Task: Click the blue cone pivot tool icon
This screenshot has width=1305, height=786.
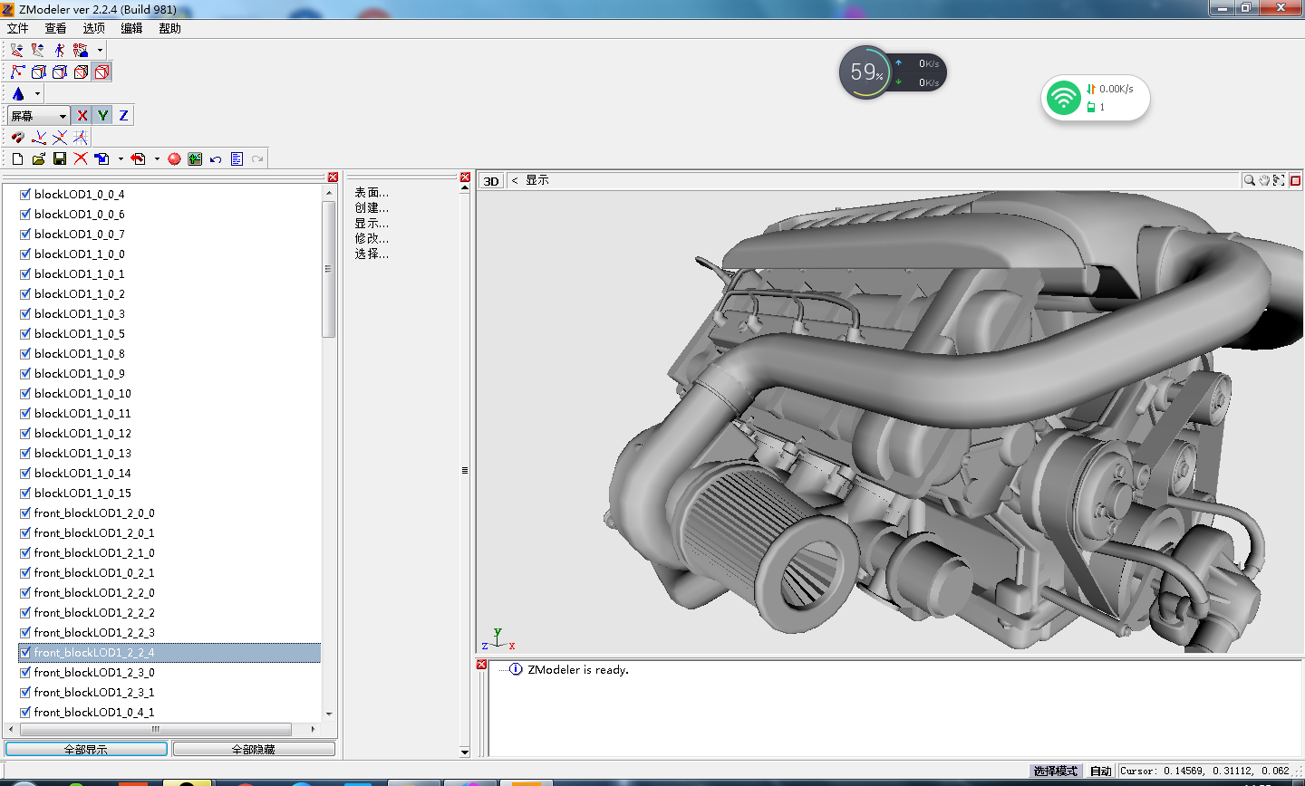Action: 18,93
